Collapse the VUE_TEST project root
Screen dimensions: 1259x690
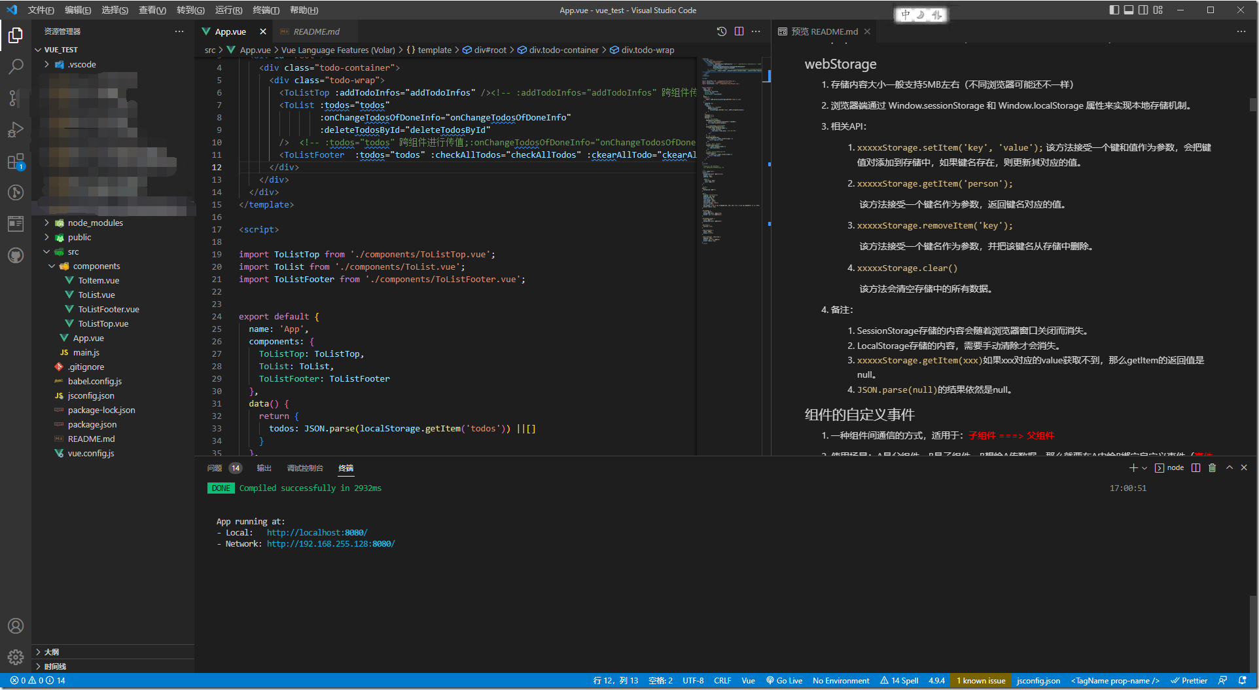tap(114, 50)
